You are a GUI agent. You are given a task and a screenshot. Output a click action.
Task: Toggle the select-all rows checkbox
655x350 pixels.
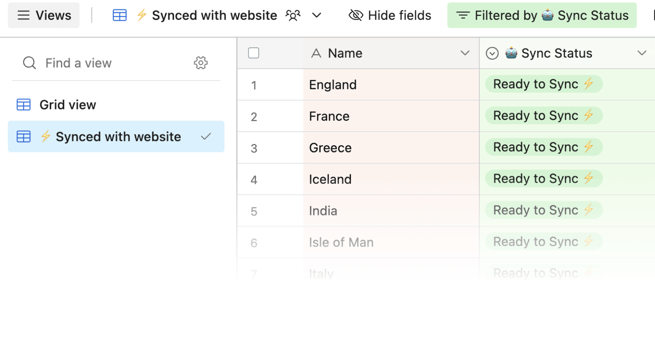(254, 53)
